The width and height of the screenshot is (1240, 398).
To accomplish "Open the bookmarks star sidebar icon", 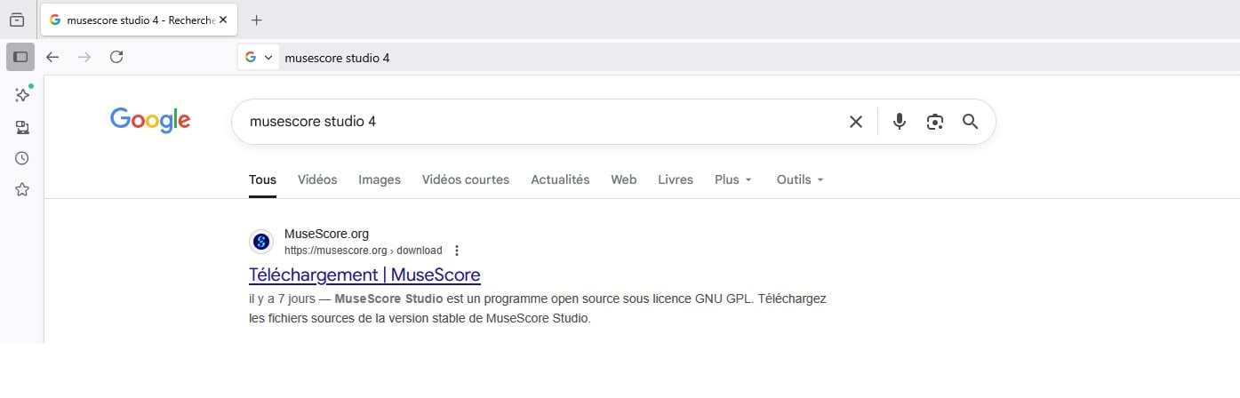I will pos(22,189).
